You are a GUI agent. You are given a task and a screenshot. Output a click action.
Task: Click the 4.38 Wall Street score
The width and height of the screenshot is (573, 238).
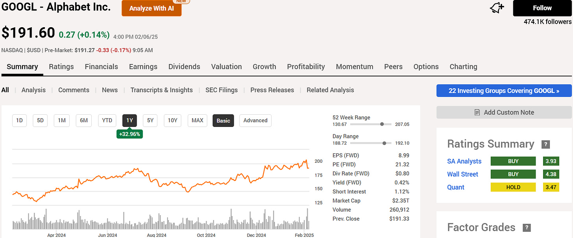click(x=551, y=174)
